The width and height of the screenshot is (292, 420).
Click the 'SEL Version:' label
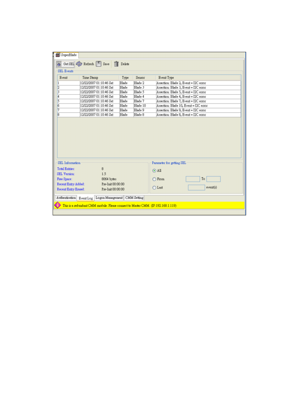pos(66,174)
